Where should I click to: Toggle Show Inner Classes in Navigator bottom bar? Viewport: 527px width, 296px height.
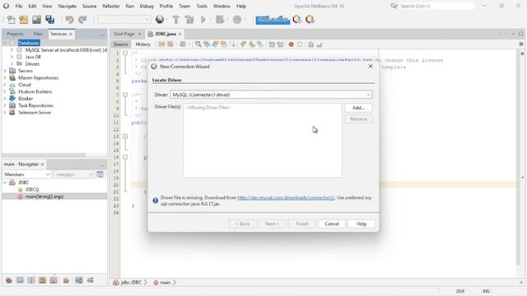point(54,280)
